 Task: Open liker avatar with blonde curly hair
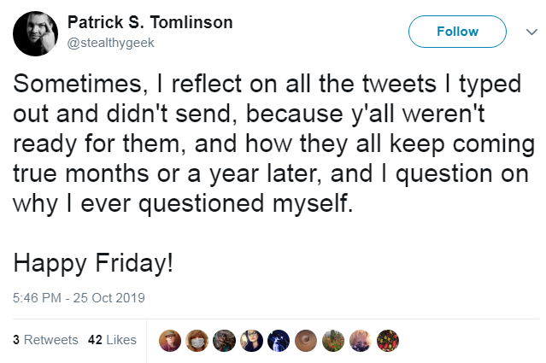[361, 341]
